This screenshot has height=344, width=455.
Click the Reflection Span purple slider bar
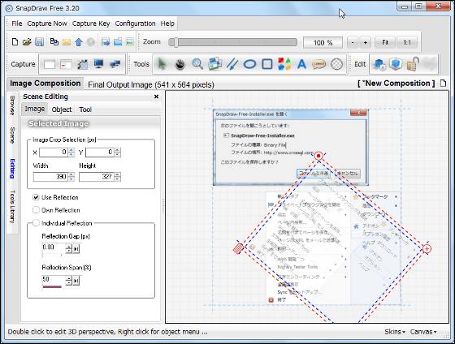click(x=52, y=287)
